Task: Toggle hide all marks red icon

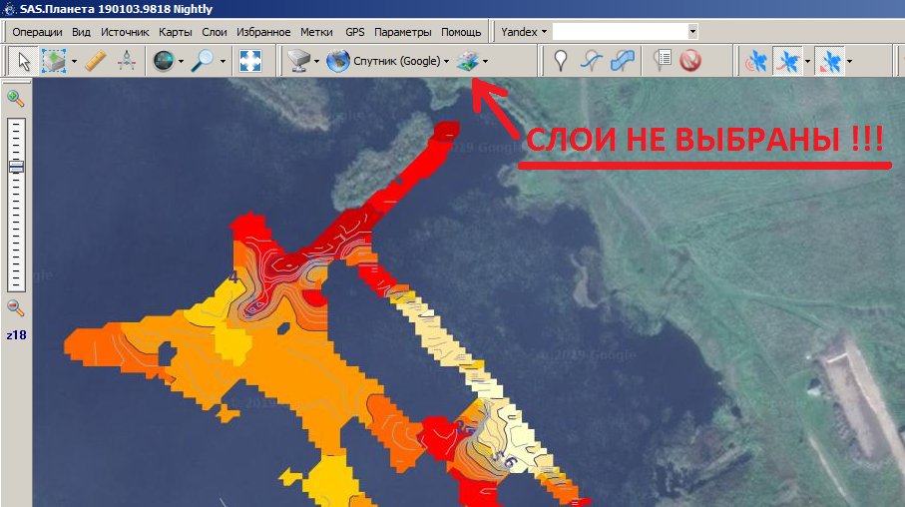Action: (x=689, y=62)
